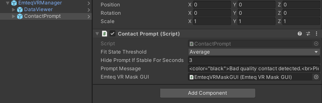The width and height of the screenshot is (322, 103).
Task: Click object picker for Script field
Action: click(316, 44)
